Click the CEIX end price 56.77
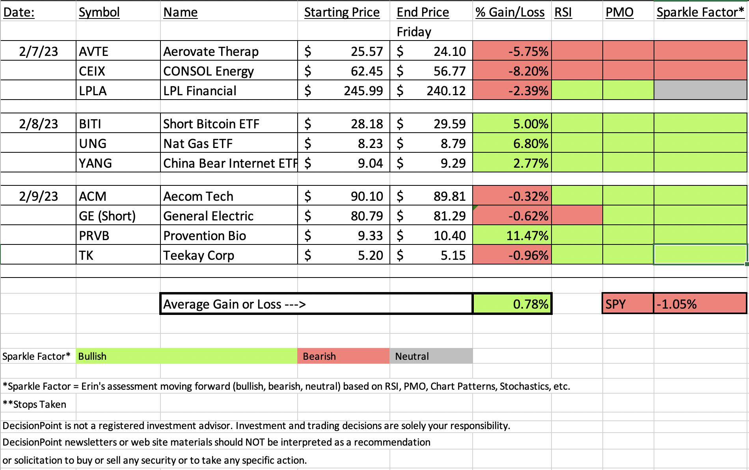Screen dimensions: 749x470 (431, 70)
